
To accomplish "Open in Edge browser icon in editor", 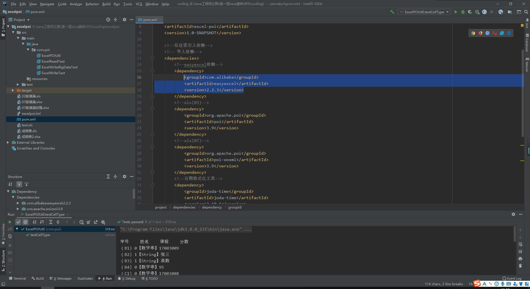I will pyautogui.click(x=509, y=33).
